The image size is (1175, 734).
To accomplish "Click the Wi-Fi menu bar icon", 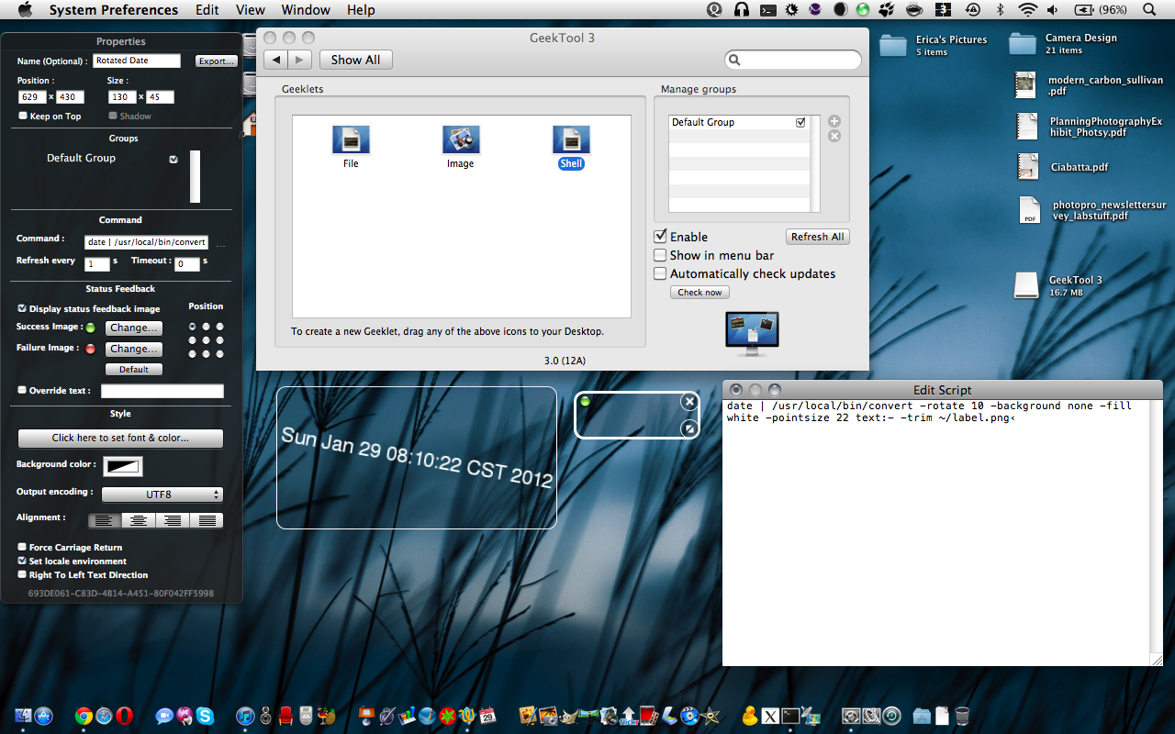I will [x=1028, y=10].
